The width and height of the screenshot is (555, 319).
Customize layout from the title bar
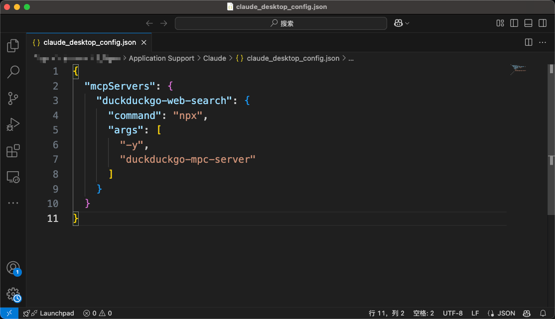tap(500, 23)
